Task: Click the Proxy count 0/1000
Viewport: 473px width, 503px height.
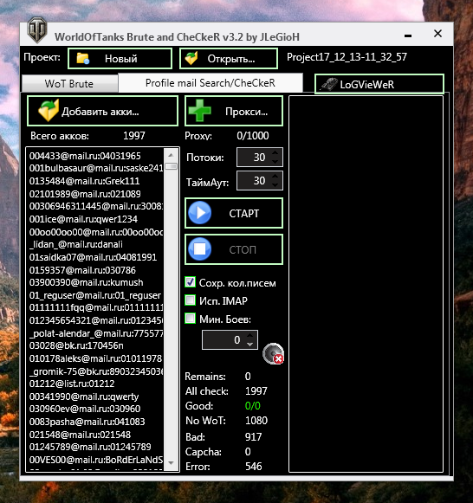Action: [x=253, y=136]
